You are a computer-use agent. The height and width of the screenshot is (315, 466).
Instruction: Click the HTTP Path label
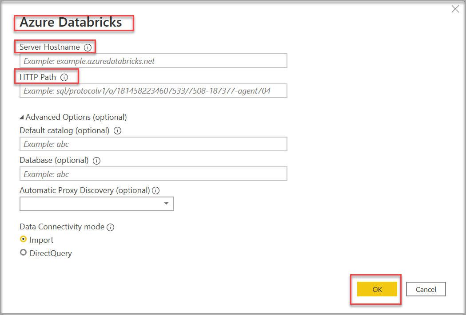(38, 77)
